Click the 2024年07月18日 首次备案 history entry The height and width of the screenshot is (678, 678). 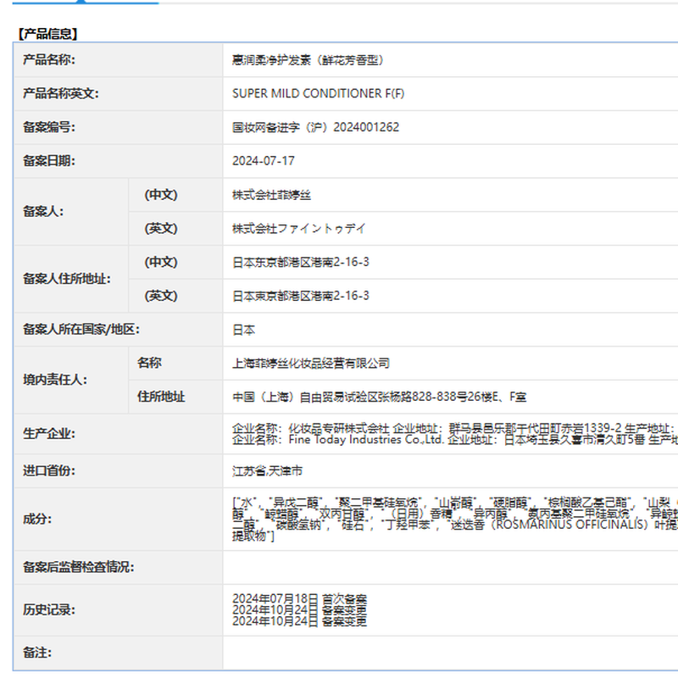coord(299,599)
